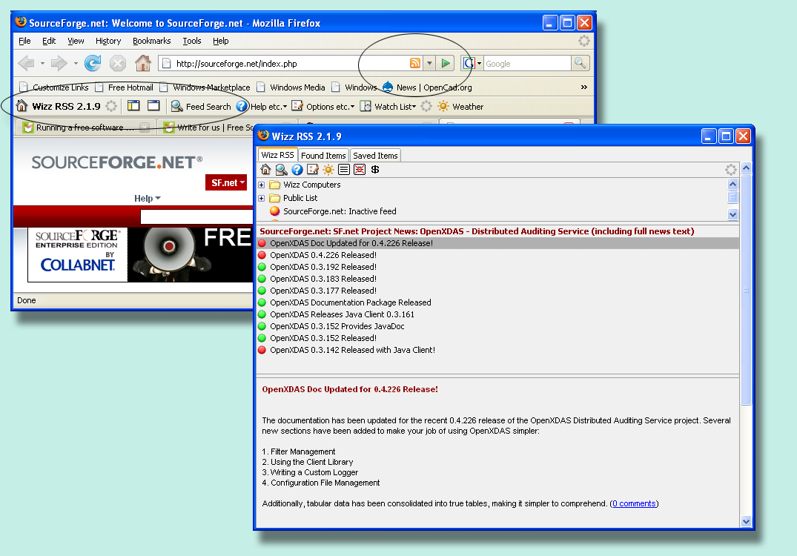Expand the Public List folder
The width and height of the screenshot is (797, 556).
click(261, 198)
